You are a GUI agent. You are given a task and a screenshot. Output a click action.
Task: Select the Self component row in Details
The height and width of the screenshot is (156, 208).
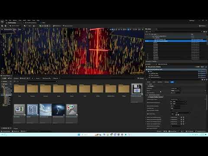click(176, 69)
